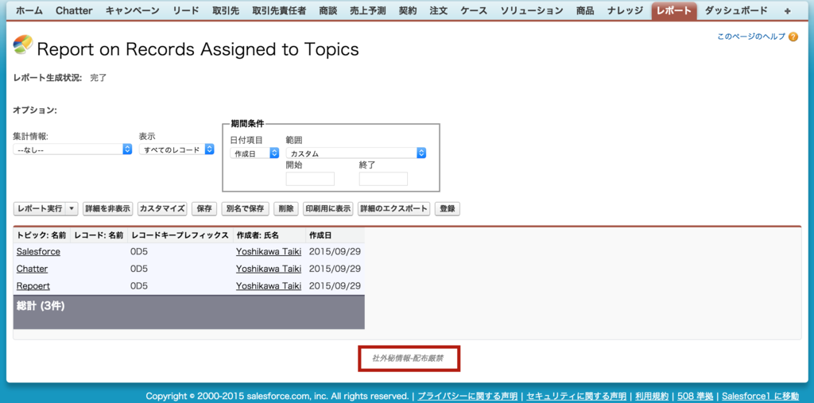This screenshot has width=814, height=403.
Task: Click the help question mark icon
Action: tap(793, 37)
